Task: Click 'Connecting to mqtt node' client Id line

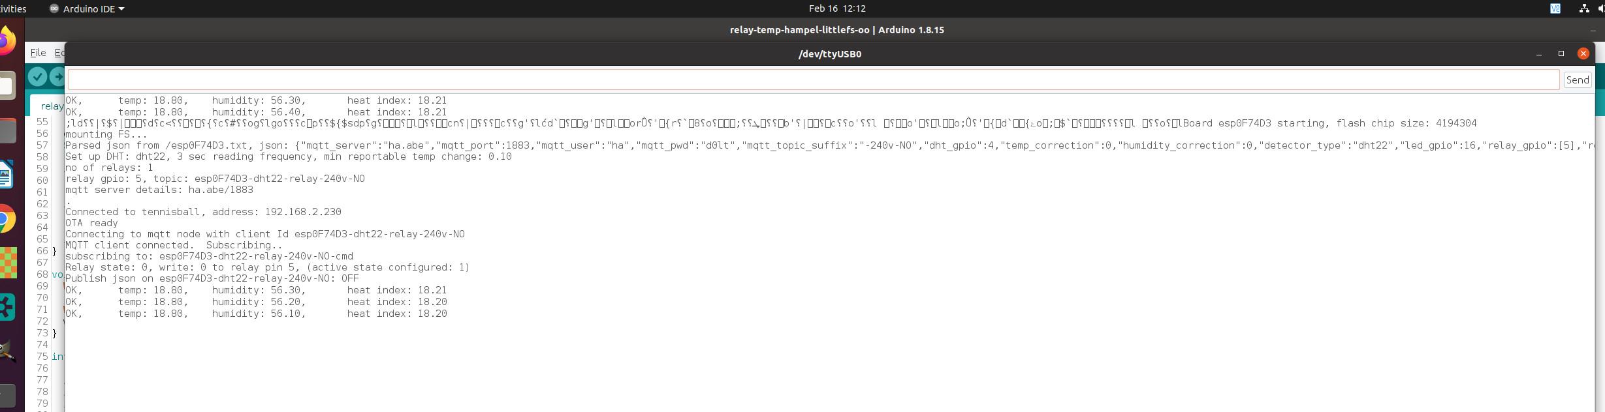Action: click(265, 234)
